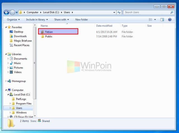
Task: Expand the Program Files node
Action: (10, 104)
